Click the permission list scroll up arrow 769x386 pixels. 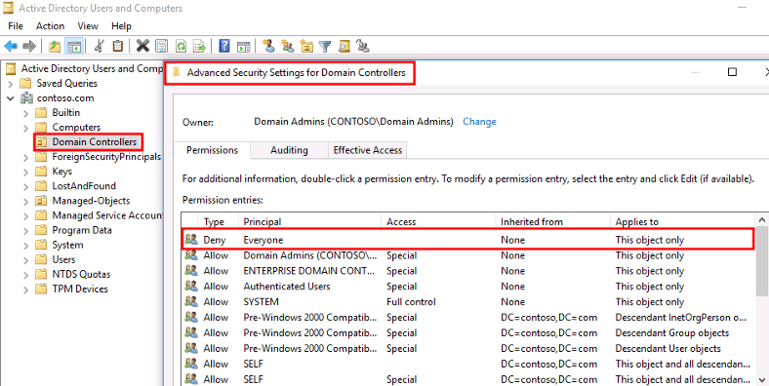(761, 220)
